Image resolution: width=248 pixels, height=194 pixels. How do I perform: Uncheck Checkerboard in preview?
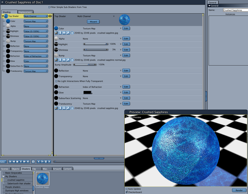point(126,192)
